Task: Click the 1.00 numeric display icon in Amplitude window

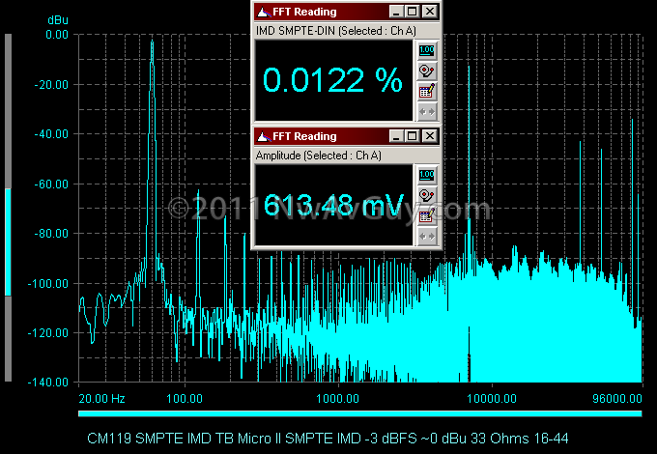Action: pyautogui.click(x=428, y=175)
